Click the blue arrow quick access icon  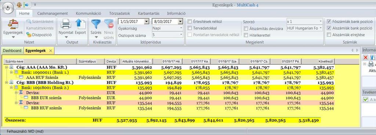click(26, 4)
